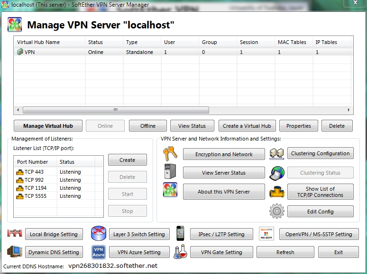Click the router icon for Layer 3 Switch
The width and height of the screenshot is (367, 274).
click(x=99, y=233)
